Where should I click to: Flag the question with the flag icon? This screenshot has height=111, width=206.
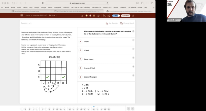[x=133, y=31]
